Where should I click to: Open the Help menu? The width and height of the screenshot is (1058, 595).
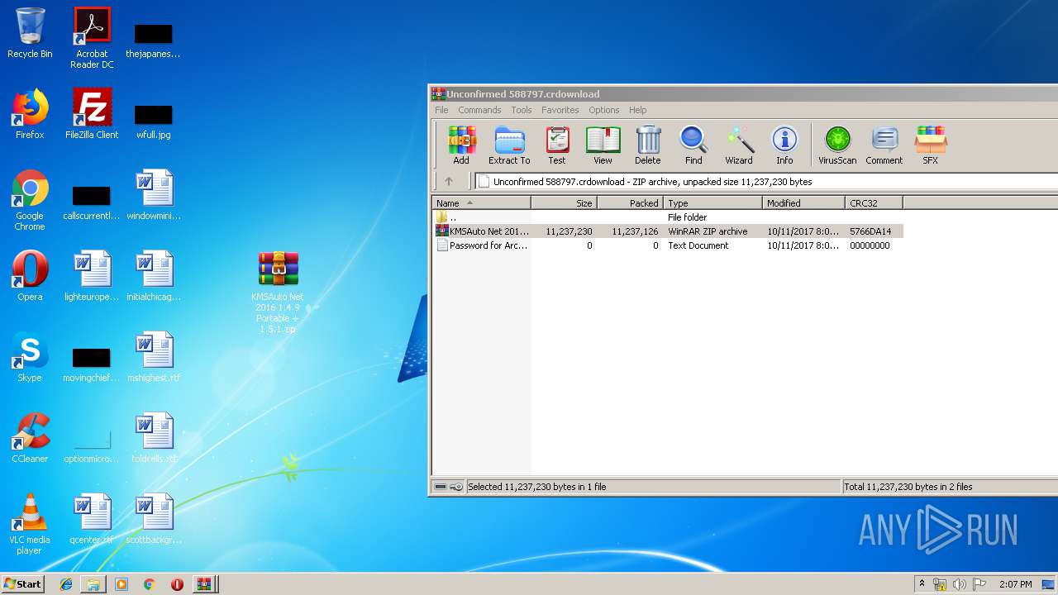637,110
